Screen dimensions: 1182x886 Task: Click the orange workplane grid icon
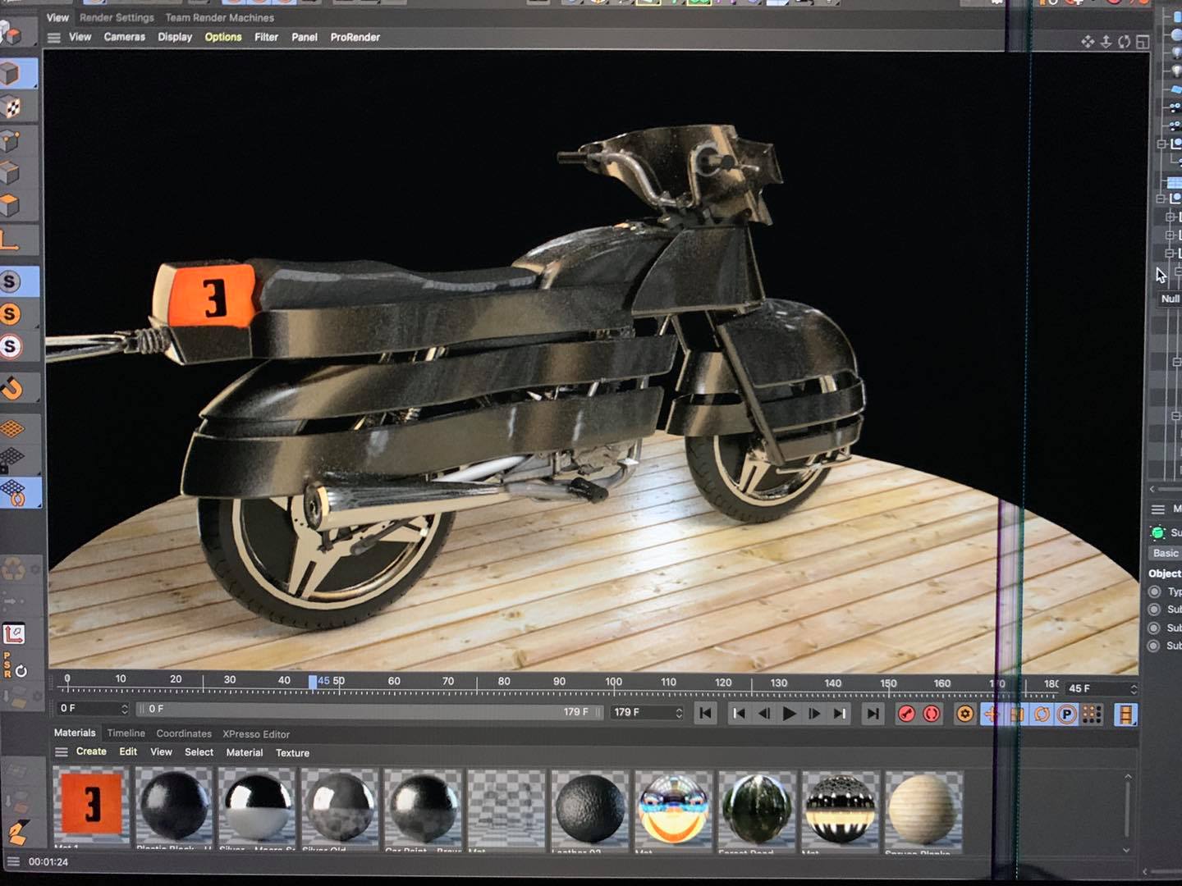11,428
